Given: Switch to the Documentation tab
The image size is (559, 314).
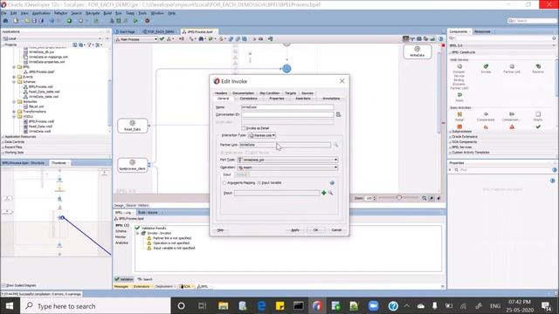Looking at the screenshot, I should (x=243, y=93).
